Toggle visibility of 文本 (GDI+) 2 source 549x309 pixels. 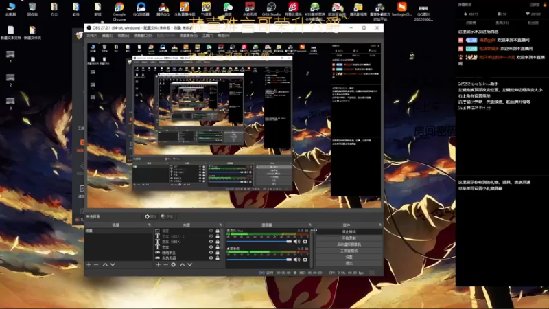tap(211, 236)
